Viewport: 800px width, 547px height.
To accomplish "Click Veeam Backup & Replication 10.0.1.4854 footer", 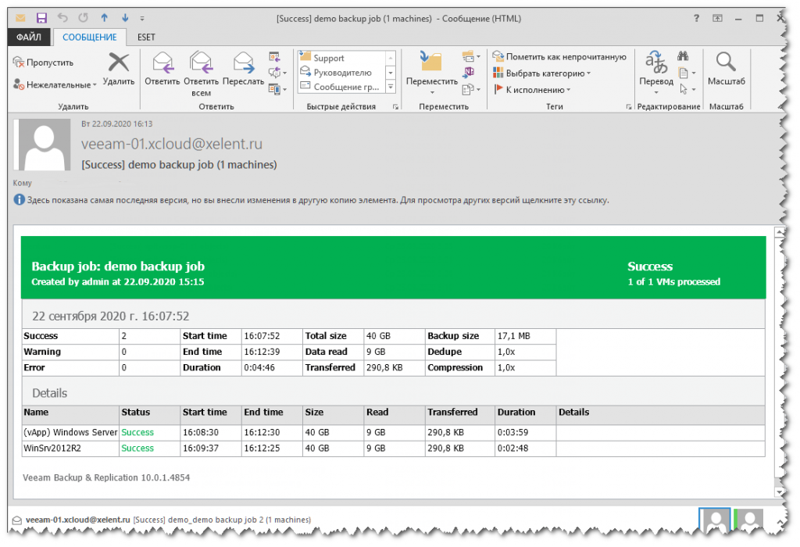I will pos(106,478).
